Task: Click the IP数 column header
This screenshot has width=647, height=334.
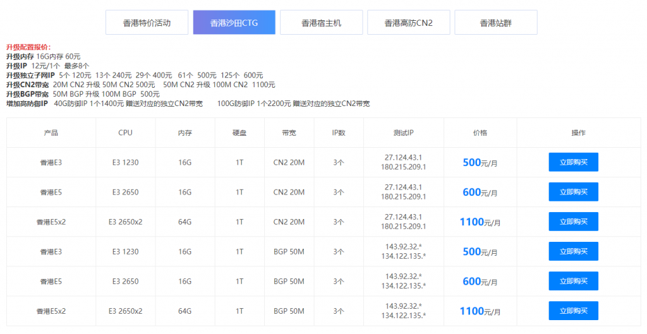Action: (339, 133)
